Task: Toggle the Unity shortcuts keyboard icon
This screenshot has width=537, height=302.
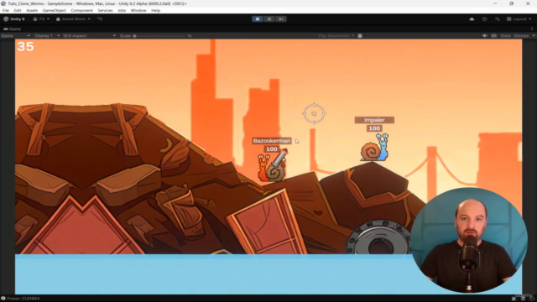Action: point(494,35)
